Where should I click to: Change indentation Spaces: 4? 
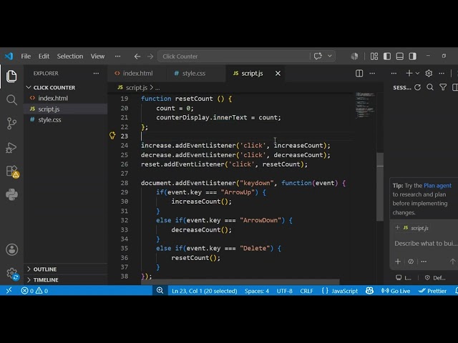[x=257, y=291]
